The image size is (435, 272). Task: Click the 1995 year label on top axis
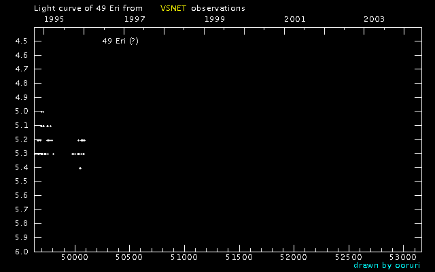pos(54,19)
